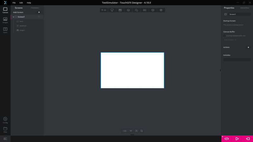Click the Run Target icon
The height and width of the screenshot is (142, 253).
(x=248, y=139)
